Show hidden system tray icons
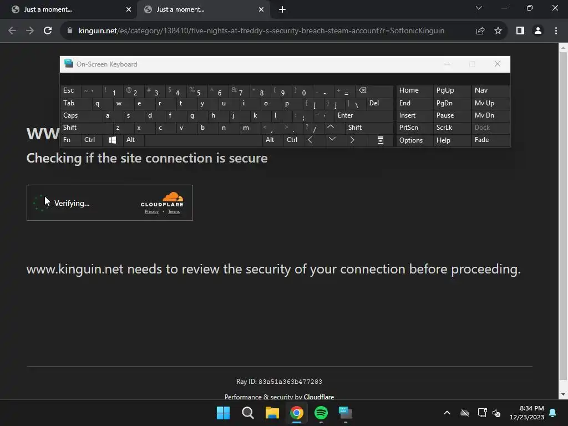Screen dimensions: 568x426 pos(447,413)
